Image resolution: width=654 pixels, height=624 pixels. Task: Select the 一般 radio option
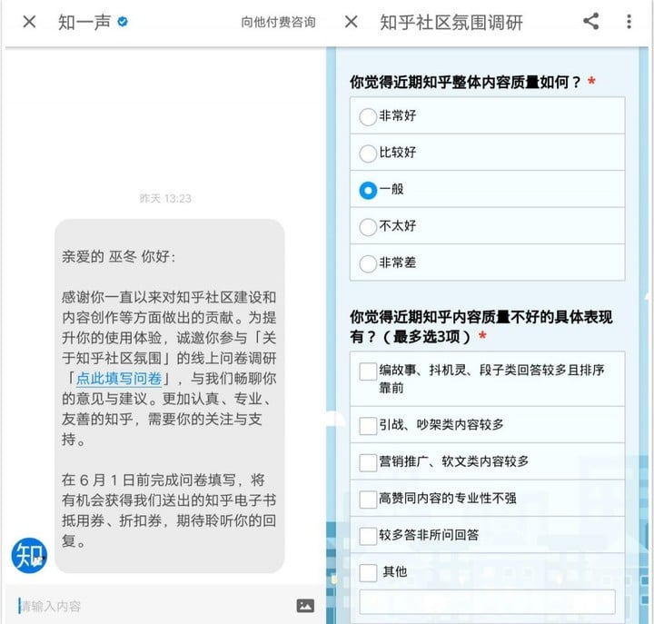pos(368,190)
